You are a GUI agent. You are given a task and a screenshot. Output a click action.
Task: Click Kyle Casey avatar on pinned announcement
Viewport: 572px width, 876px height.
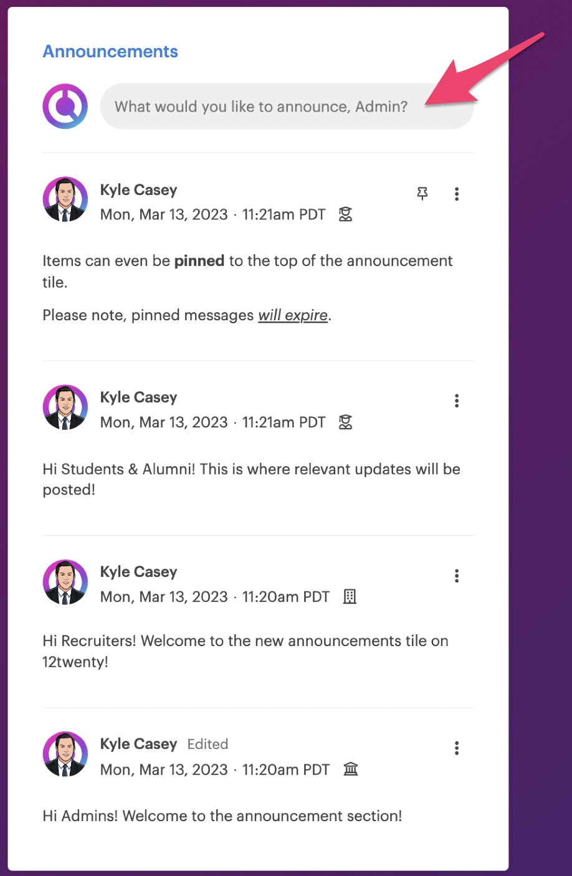(x=65, y=199)
